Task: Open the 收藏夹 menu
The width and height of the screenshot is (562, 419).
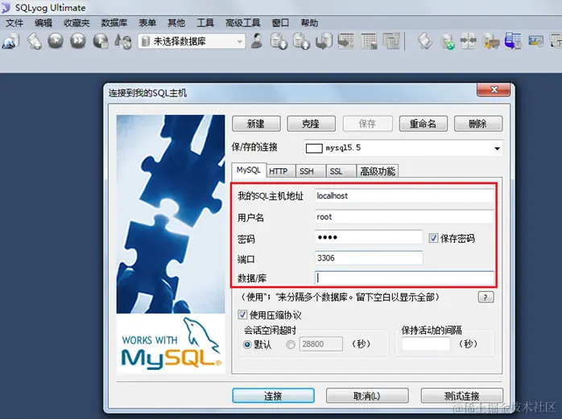Action: pyautogui.click(x=76, y=23)
